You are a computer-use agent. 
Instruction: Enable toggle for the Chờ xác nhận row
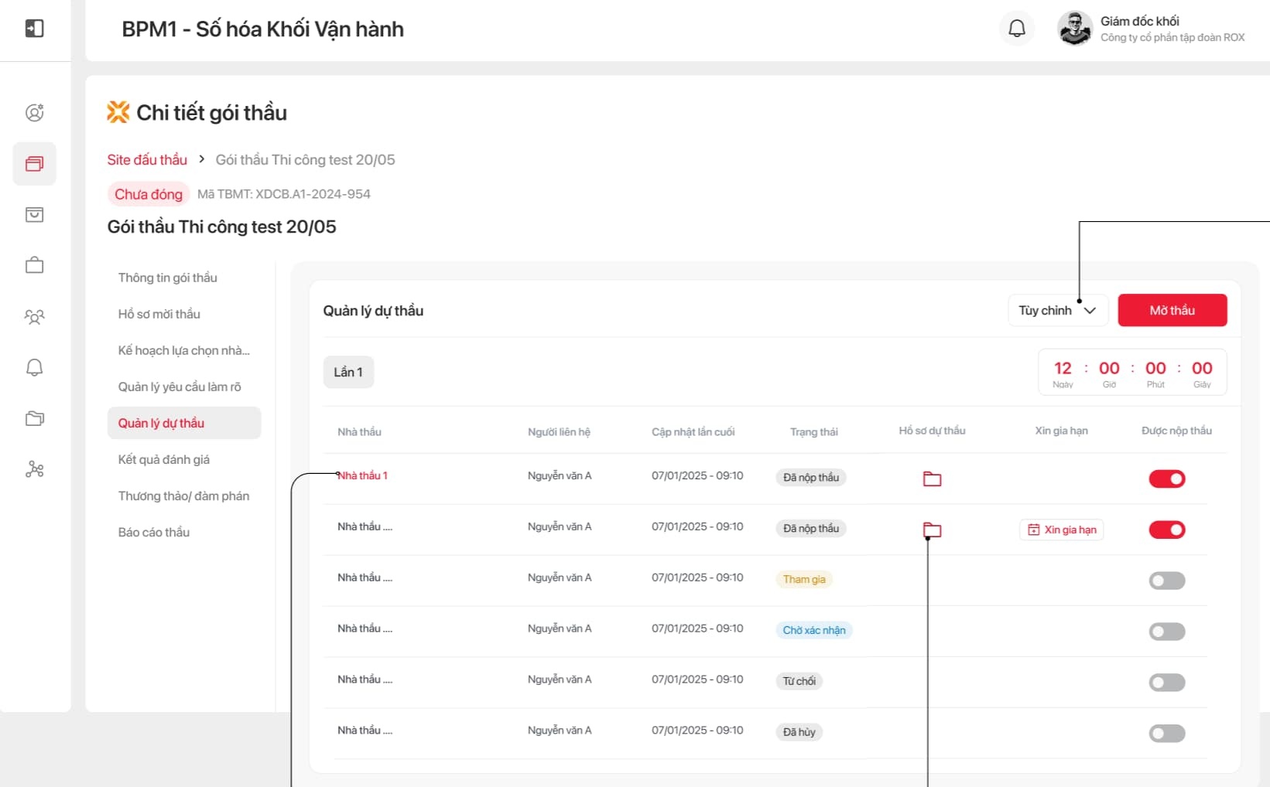1166,632
